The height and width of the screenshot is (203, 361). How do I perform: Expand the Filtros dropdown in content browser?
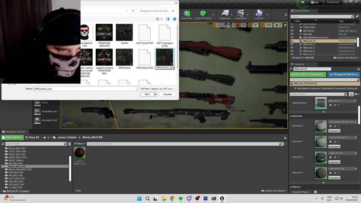(x=80, y=144)
